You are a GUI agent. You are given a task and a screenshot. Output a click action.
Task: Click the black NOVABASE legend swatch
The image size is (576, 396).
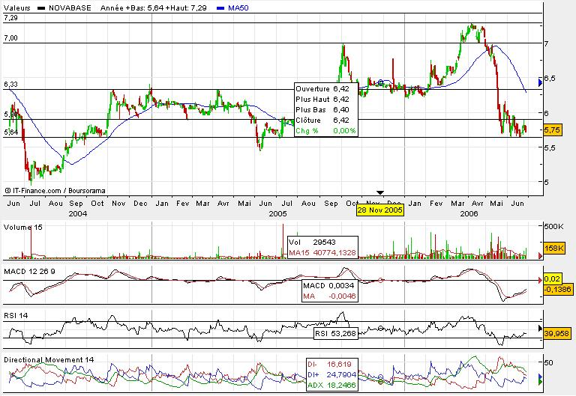click(x=41, y=8)
